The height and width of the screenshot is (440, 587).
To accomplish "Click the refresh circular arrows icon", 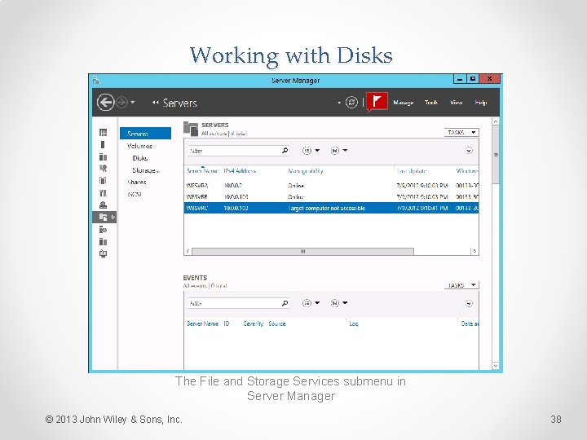I will click(351, 102).
